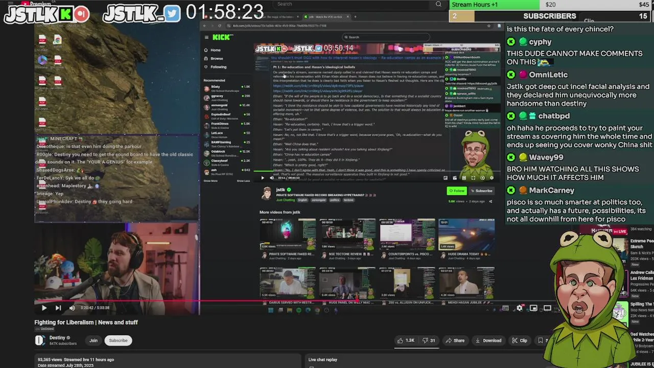Viewport: 654px width, 368px height.
Task: Enable YouTube miniplayer mode
Action: pos(533,308)
